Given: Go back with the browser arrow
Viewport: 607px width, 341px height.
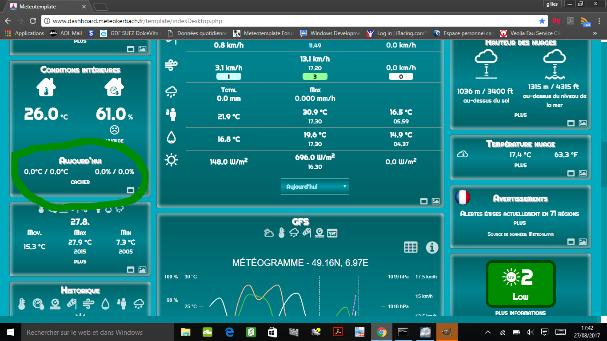Looking at the screenshot, I should 8,21.
